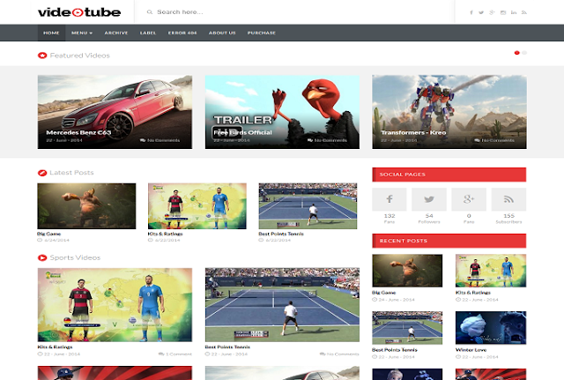
Task: Click No Comments on Mercedes Benz C63
Action: click(160, 140)
